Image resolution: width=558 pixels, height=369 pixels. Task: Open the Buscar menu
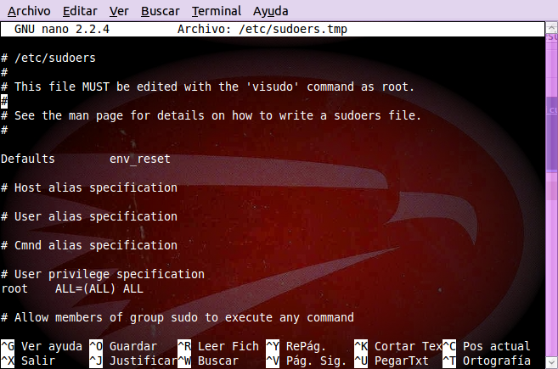(x=161, y=11)
